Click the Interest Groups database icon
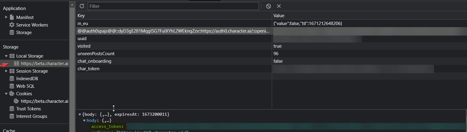Viewport: 467px width, 132px height. coord(12,116)
